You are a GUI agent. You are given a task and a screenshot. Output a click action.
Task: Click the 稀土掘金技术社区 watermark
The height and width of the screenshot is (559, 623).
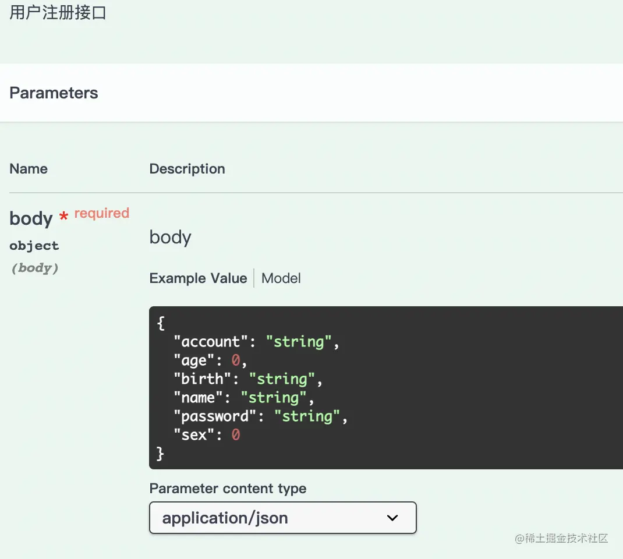click(561, 539)
